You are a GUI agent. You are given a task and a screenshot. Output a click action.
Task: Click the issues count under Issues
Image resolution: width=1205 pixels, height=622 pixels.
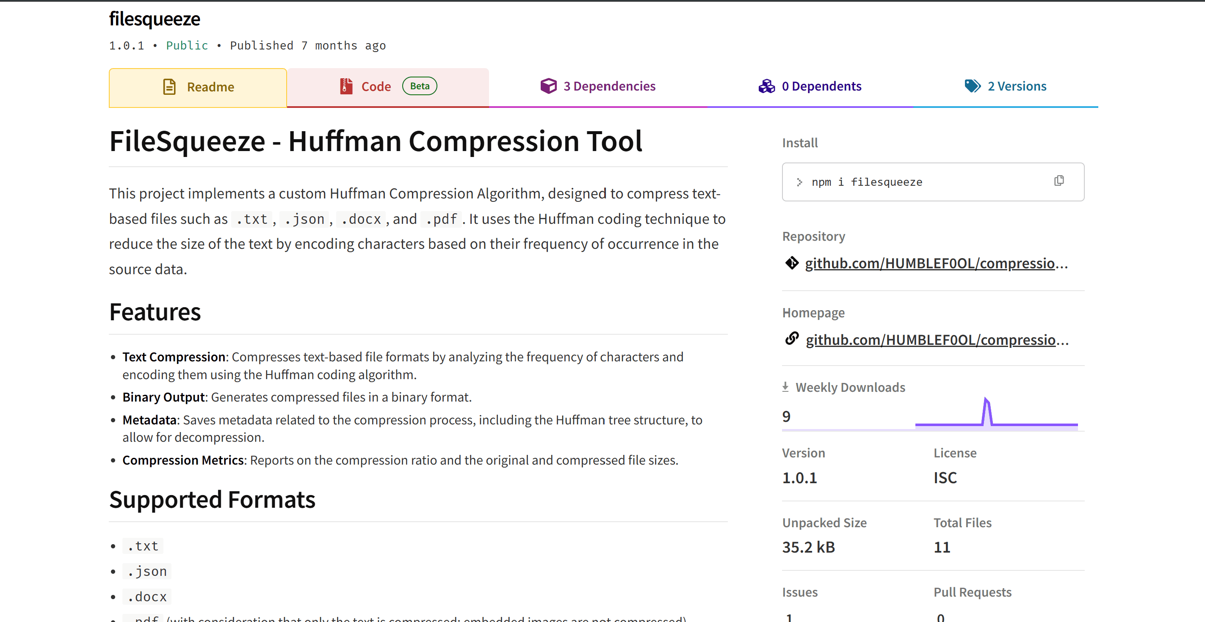click(790, 617)
